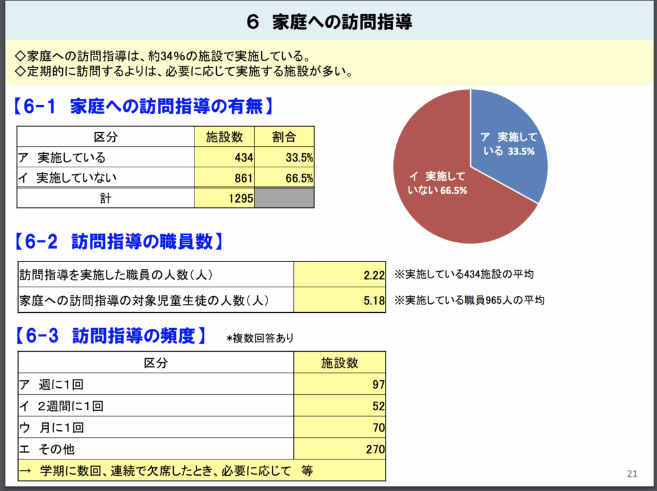The width and height of the screenshot is (657, 491).
Task: Click the red 実施していない pie slice
Action: pos(443,186)
